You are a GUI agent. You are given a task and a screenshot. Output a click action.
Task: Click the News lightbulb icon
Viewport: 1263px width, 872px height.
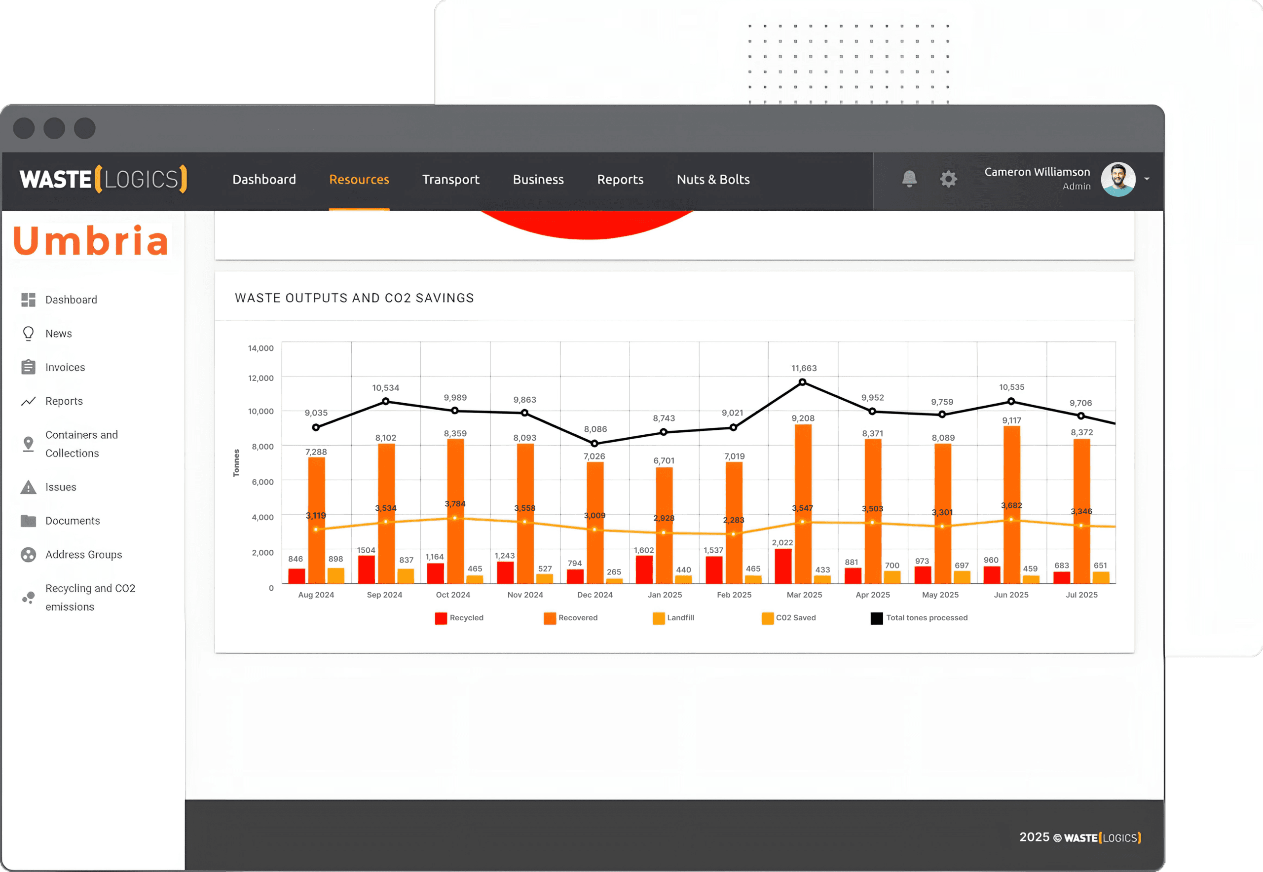[x=29, y=333]
